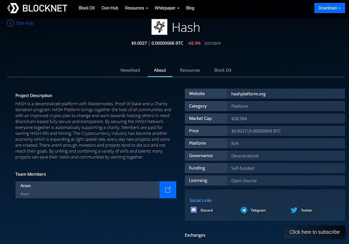This screenshot has width=349, height=244.
Task: Switch to the Block DX tab
Action: click(x=223, y=70)
